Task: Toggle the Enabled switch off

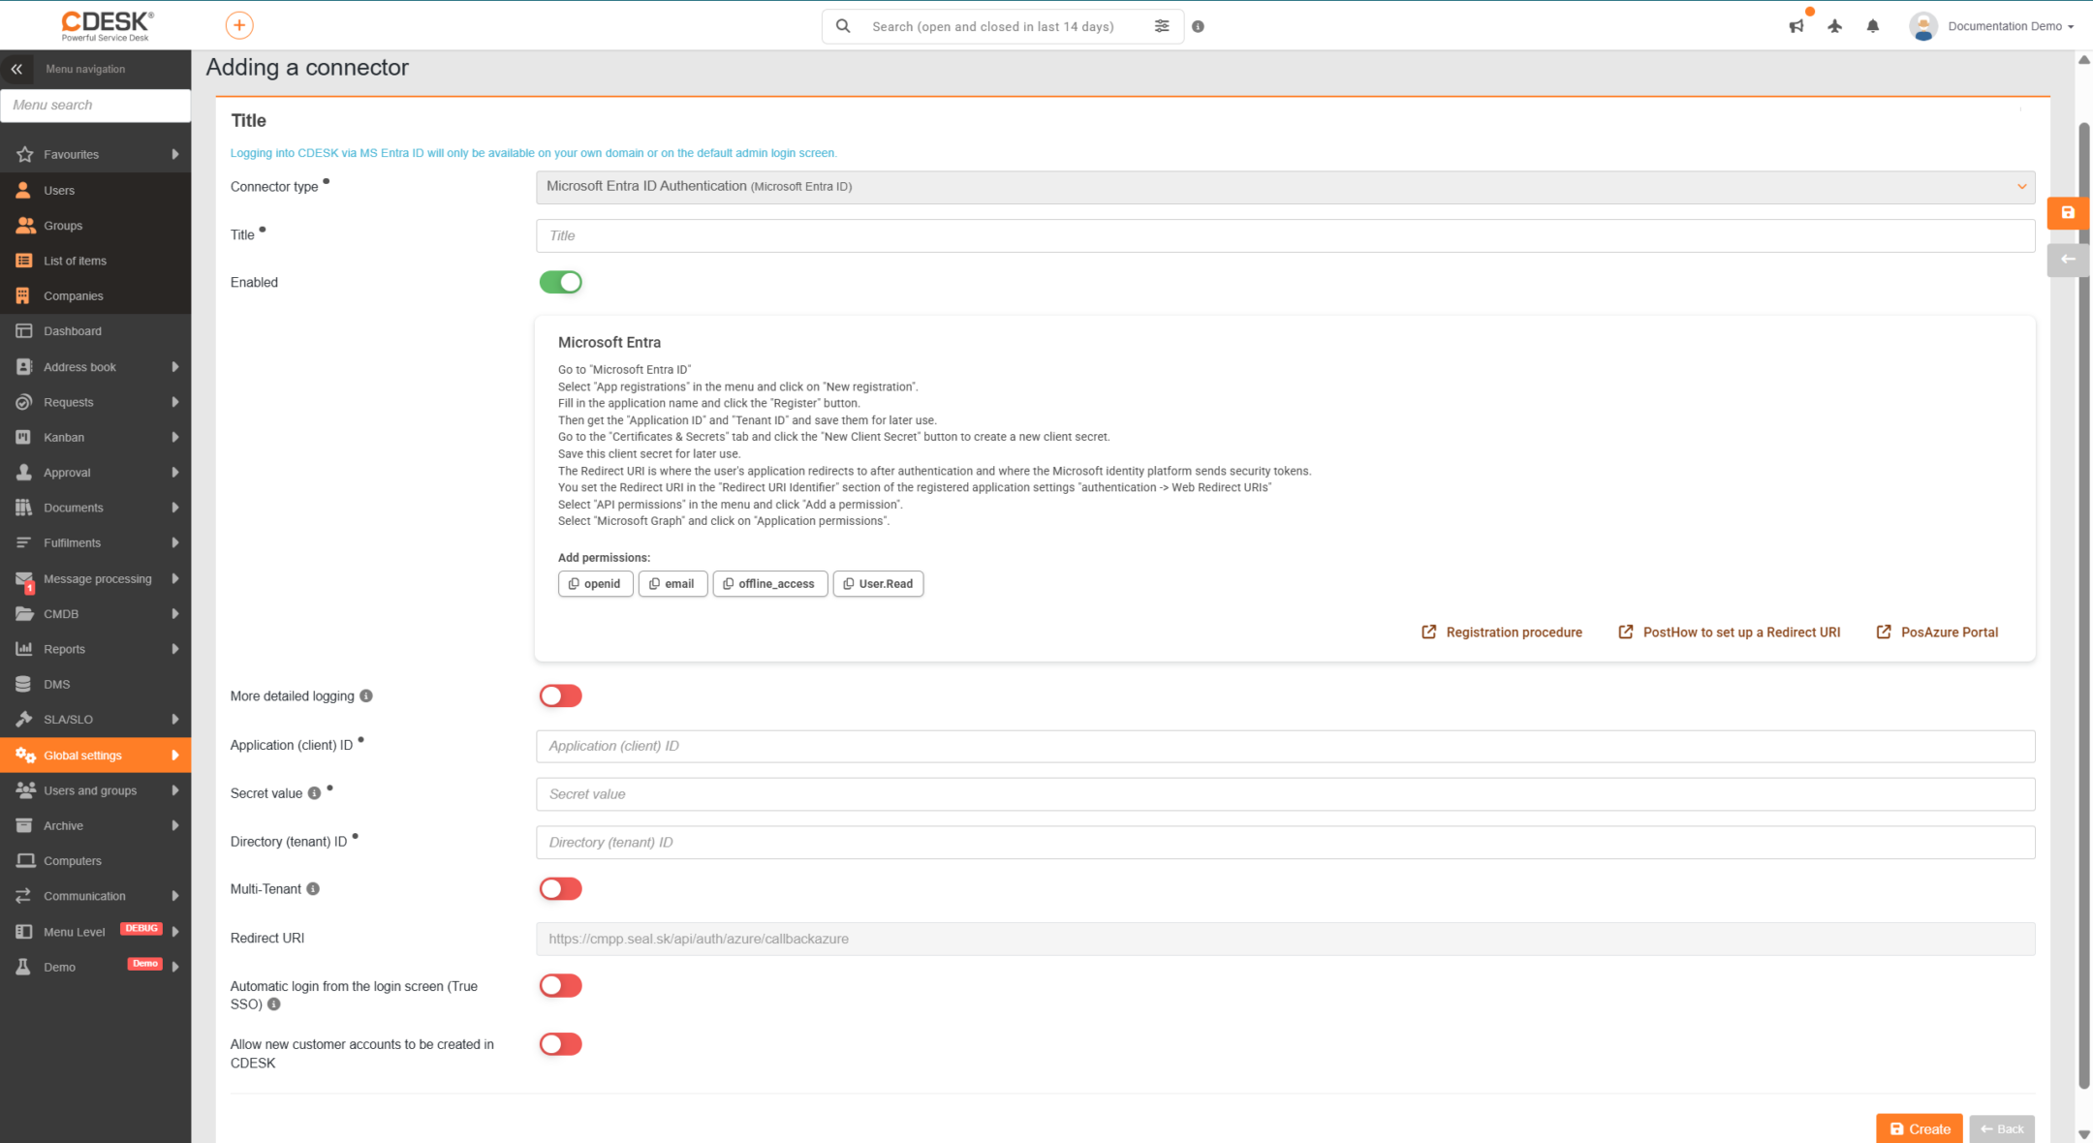Action: coord(560,283)
